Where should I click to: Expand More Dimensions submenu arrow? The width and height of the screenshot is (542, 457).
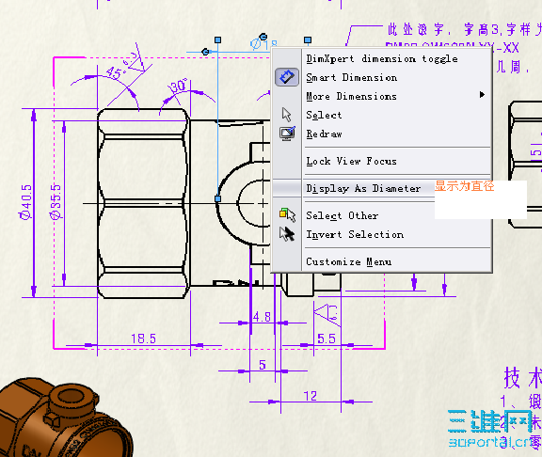482,95
